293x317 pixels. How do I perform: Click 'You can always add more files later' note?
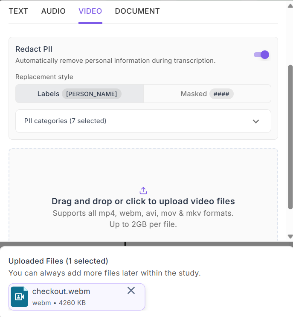coord(104,273)
